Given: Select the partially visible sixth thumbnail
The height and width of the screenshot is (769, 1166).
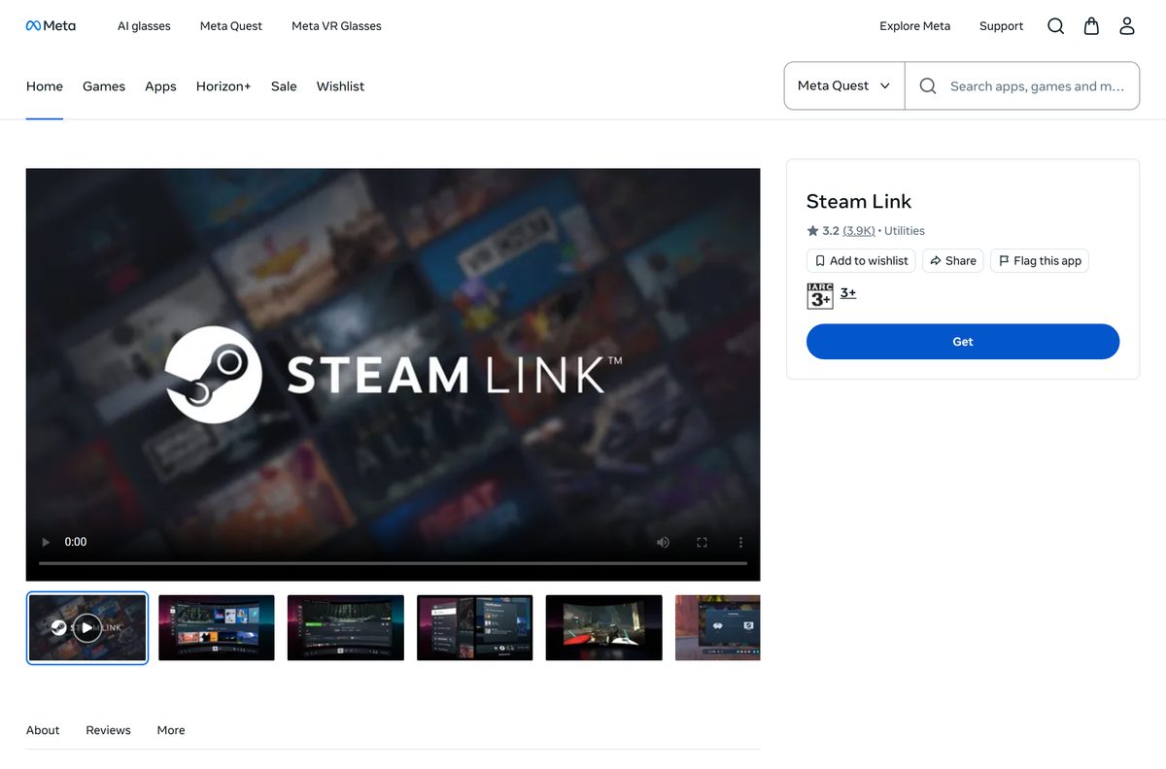Looking at the screenshot, I should [x=718, y=628].
